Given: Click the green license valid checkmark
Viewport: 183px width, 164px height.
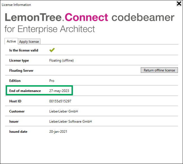Looking at the screenshot, I should tap(52, 50).
